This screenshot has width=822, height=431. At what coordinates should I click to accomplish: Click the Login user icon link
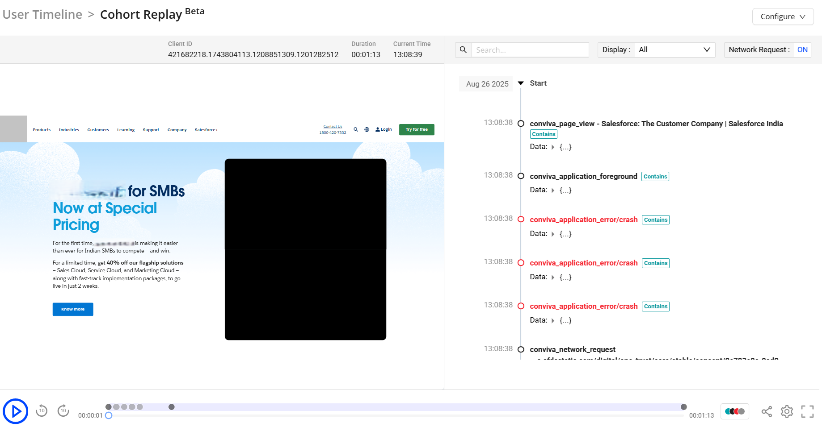(384, 129)
